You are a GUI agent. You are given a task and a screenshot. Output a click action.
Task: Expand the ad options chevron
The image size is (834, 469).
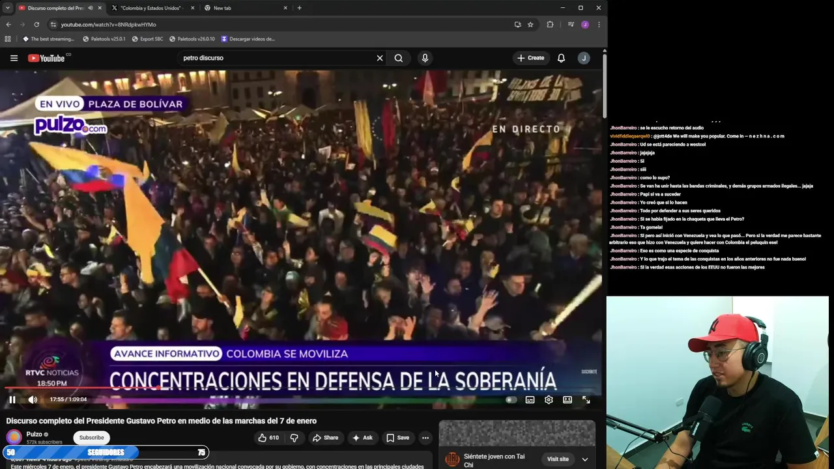[584, 459]
